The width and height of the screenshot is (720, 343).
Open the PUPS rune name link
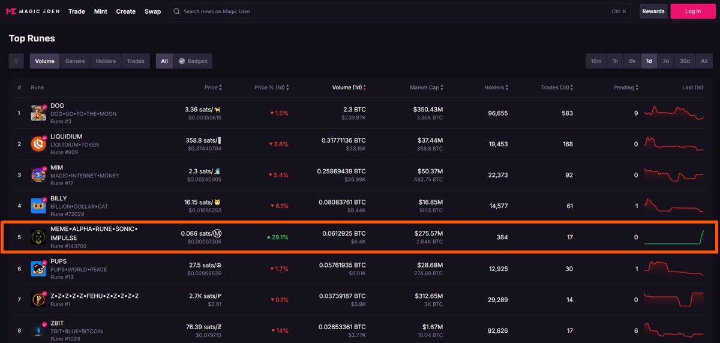58,261
